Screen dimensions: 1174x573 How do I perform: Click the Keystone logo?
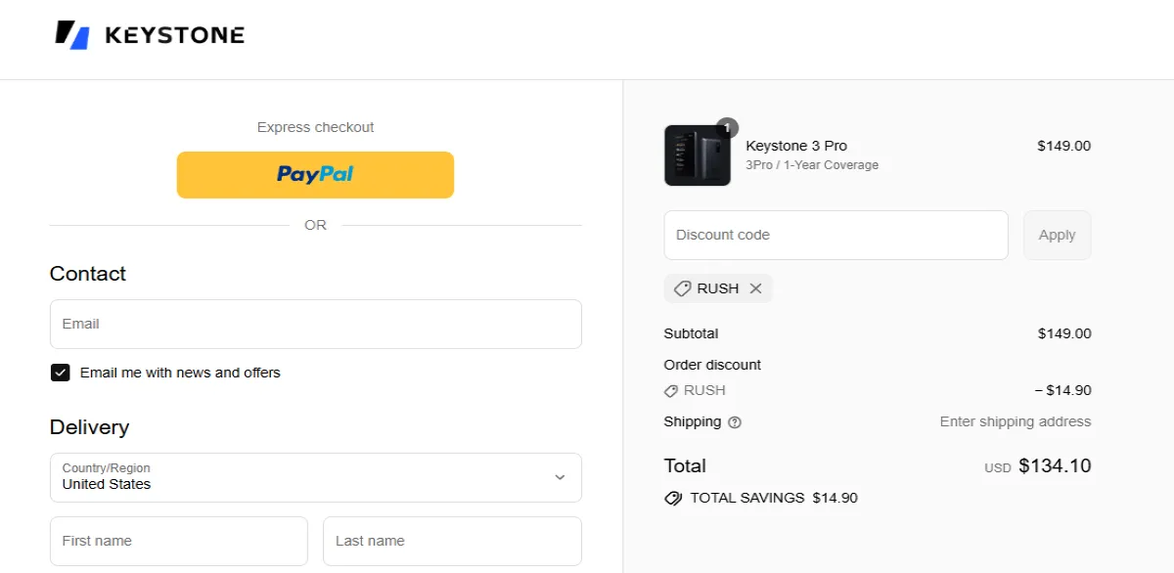pyautogui.click(x=149, y=34)
